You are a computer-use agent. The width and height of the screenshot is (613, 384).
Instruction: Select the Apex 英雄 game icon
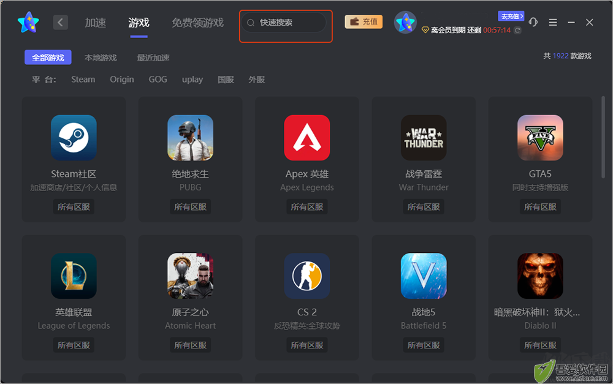pyautogui.click(x=307, y=138)
